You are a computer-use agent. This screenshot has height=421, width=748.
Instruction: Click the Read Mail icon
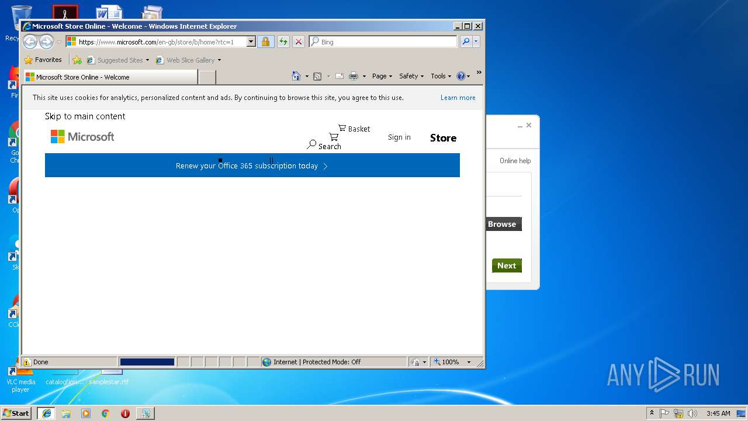(x=339, y=76)
